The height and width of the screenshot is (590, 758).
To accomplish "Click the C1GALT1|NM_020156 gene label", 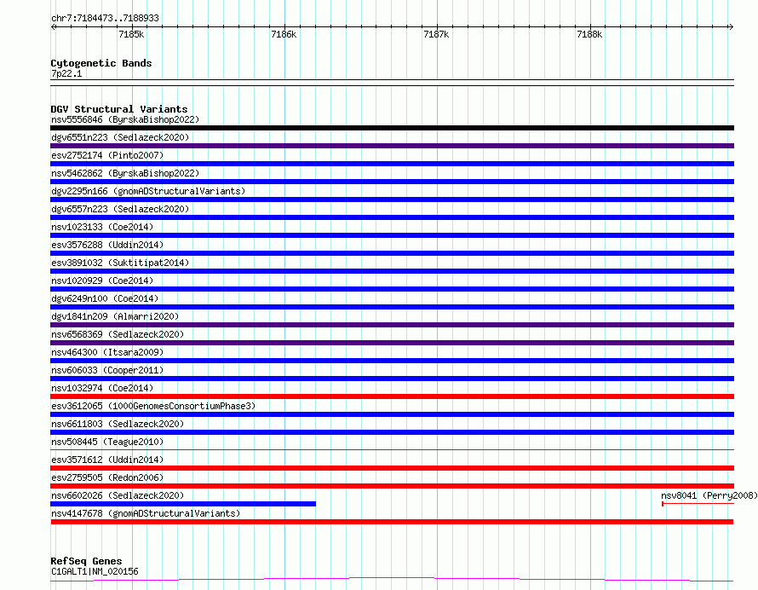I will click(x=95, y=571).
